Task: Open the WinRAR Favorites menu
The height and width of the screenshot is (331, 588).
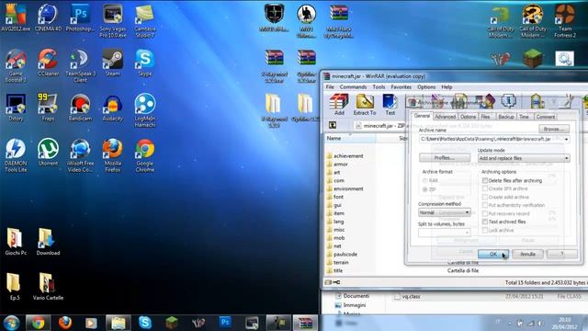Action: point(401,87)
